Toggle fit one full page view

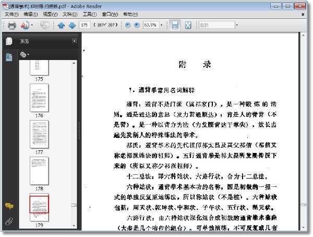click(188, 25)
